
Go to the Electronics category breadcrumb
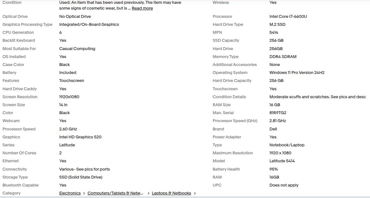click(70, 193)
